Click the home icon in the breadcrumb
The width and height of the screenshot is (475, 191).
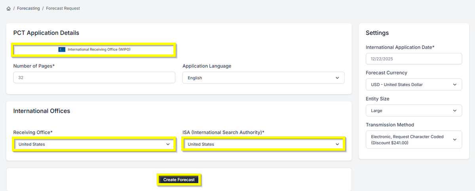[9, 8]
